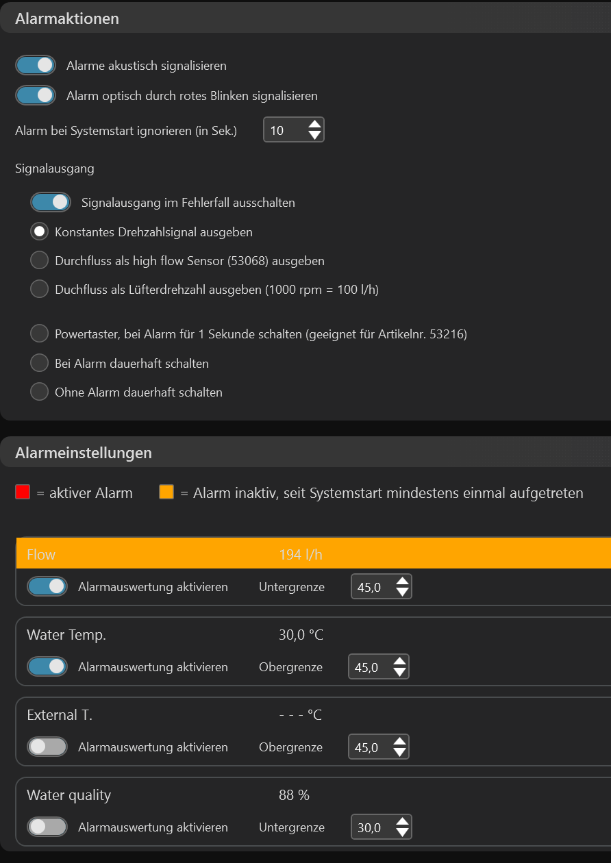The width and height of the screenshot is (611, 863).
Task: Click the Water Temp. Obergrenze input field
Action: 369,667
